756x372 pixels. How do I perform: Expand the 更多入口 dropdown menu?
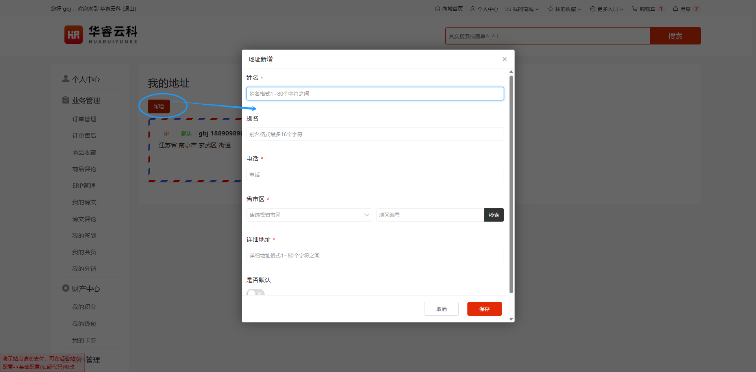(x=607, y=9)
